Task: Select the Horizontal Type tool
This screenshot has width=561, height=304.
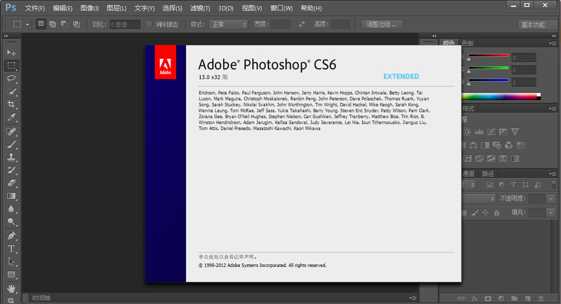Action: click(x=11, y=249)
